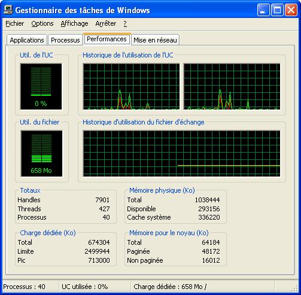The height and width of the screenshot is (295, 301).
Task: Minimize the Task Manager window
Action: (263, 10)
